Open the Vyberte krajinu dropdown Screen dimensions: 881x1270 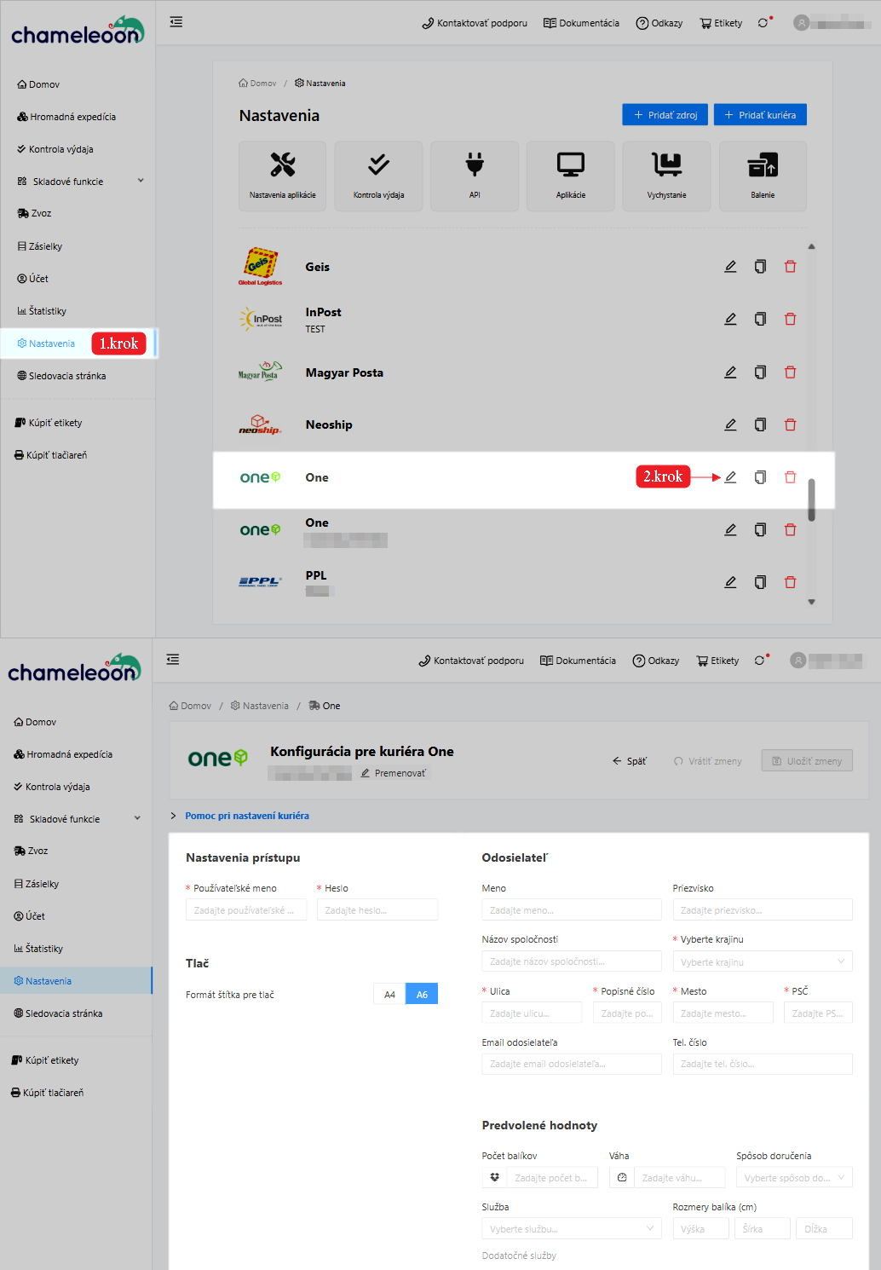(x=762, y=961)
